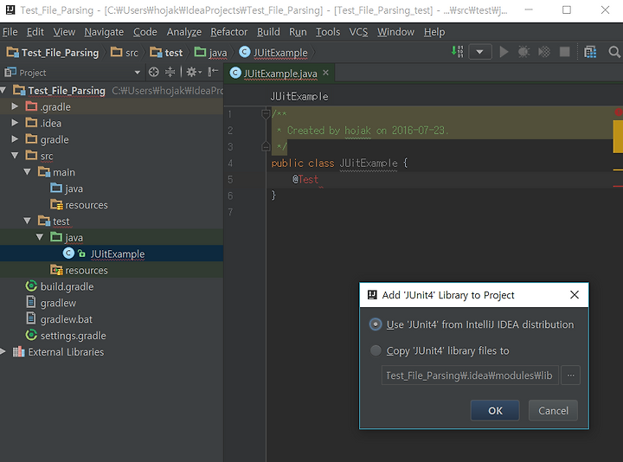Close the JUitExample.java editor tab

pos(326,73)
